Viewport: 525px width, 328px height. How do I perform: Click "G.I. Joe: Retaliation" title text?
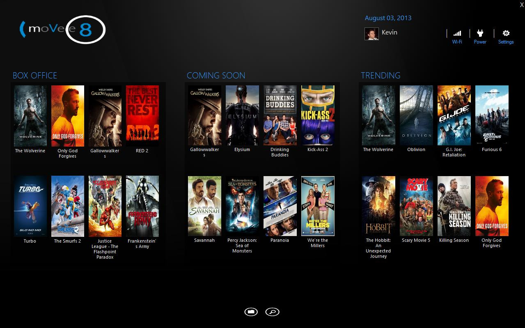454,152
